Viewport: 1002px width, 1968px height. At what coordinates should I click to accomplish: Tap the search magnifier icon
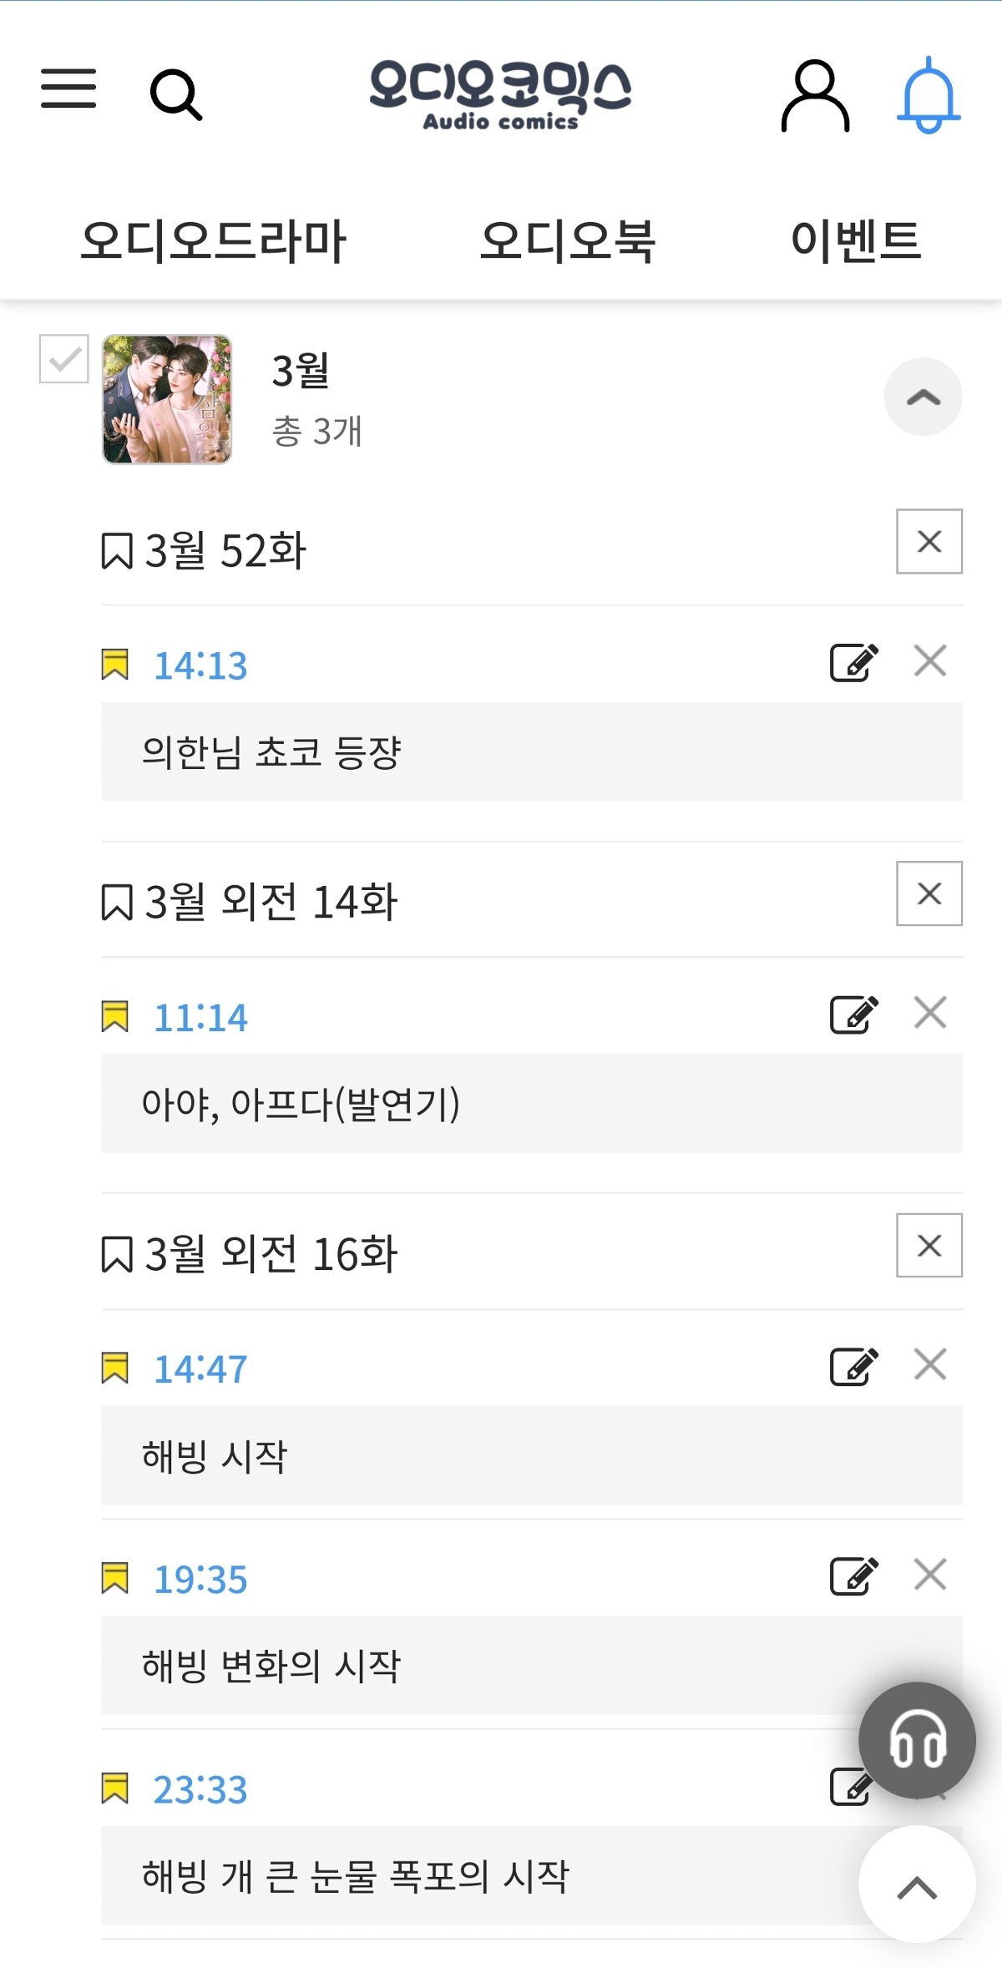click(x=176, y=95)
